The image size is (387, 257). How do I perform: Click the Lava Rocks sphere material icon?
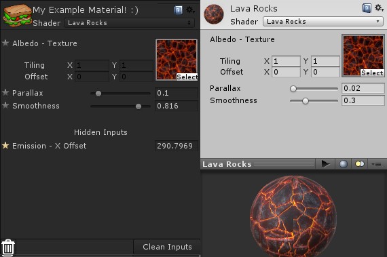(x=214, y=14)
